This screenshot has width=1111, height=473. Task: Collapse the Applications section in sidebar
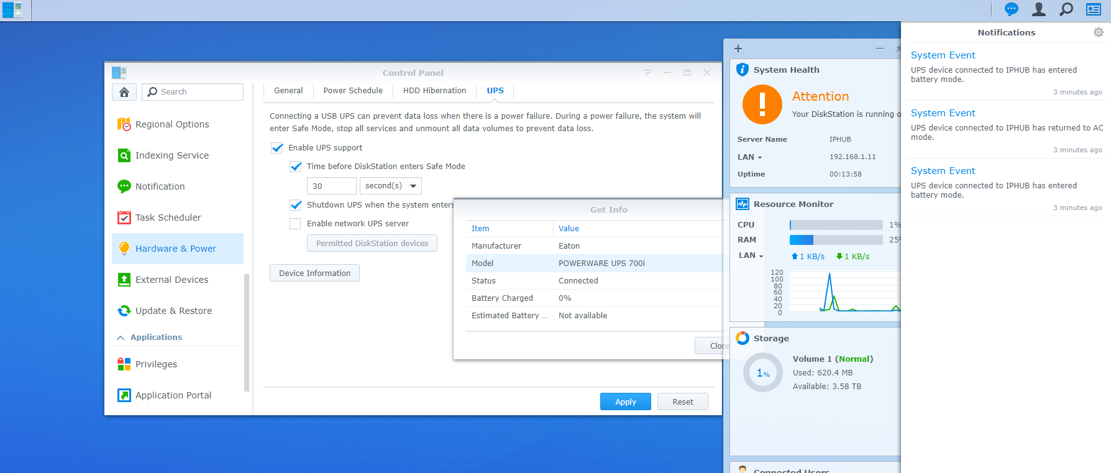tap(121, 338)
